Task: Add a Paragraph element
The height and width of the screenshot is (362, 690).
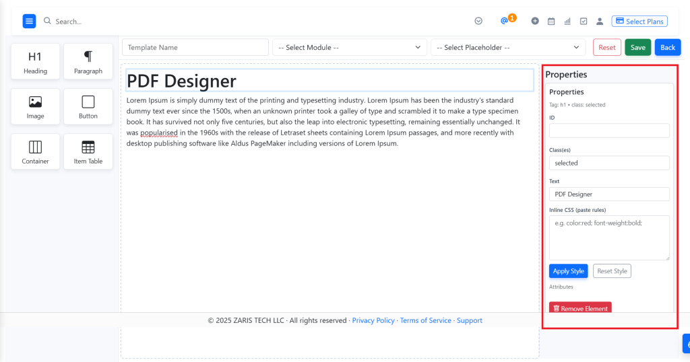Action: pyautogui.click(x=88, y=61)
